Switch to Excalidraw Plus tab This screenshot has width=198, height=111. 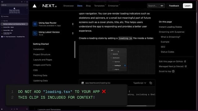click(x=14, y=37)
